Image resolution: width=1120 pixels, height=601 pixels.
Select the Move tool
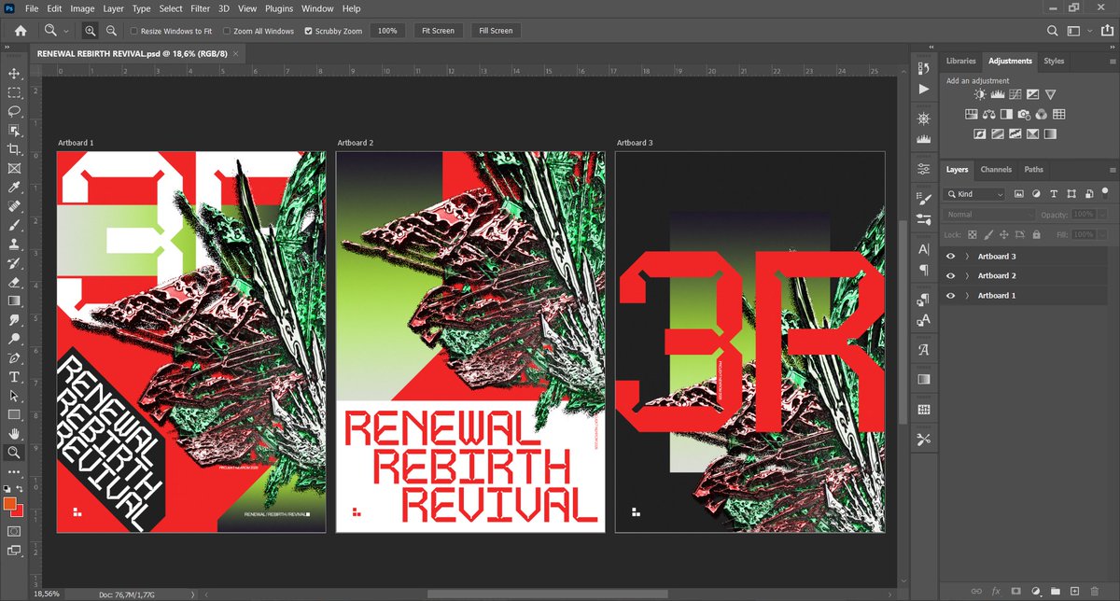pos(14,73)
